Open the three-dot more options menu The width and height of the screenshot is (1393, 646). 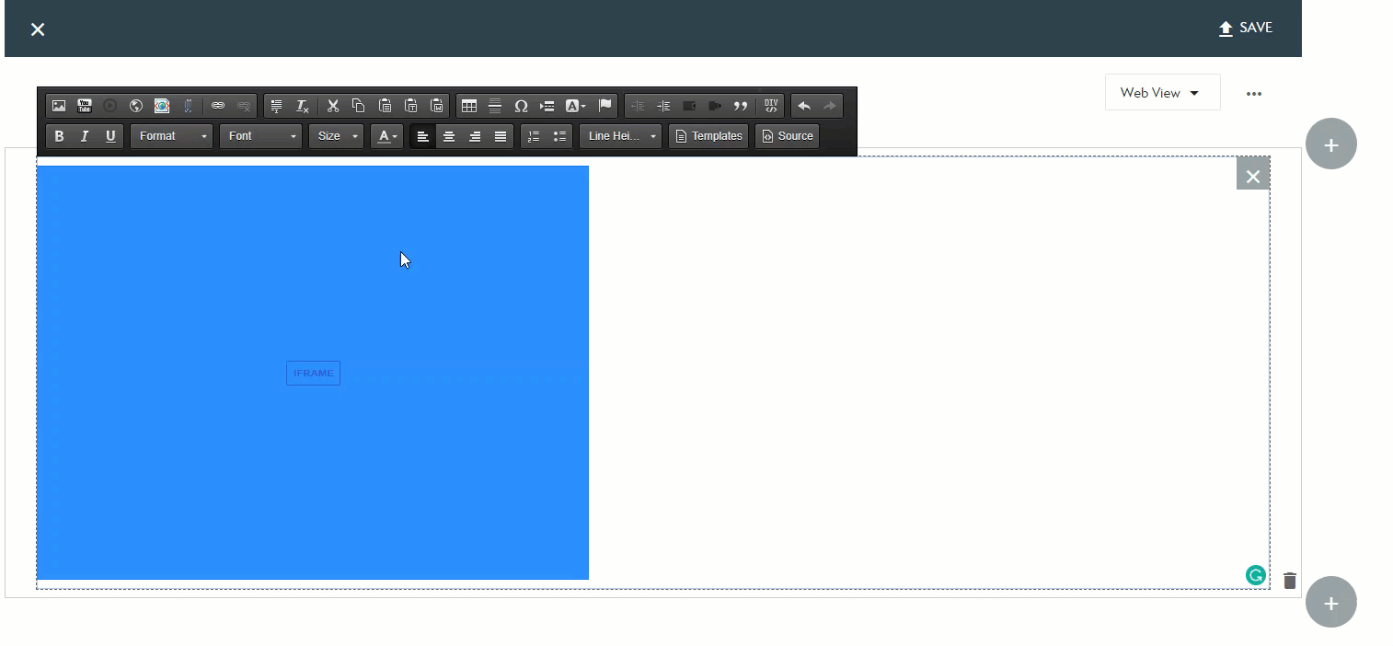[1253, 94]
